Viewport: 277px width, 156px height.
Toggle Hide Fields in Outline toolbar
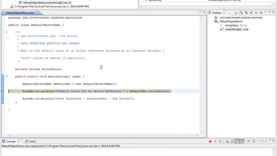(246, 13)
